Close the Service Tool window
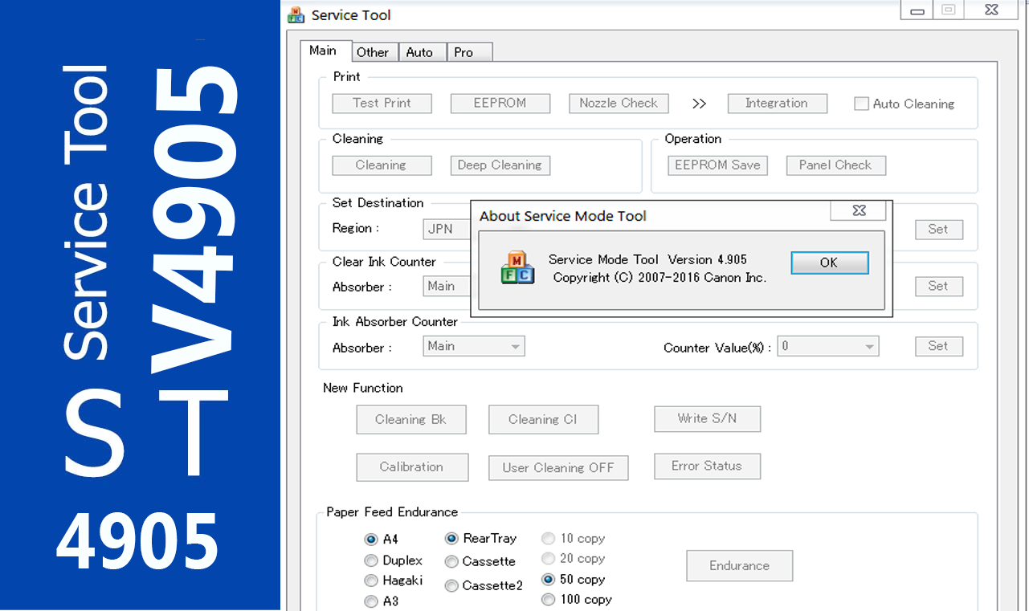 [992, 10]
